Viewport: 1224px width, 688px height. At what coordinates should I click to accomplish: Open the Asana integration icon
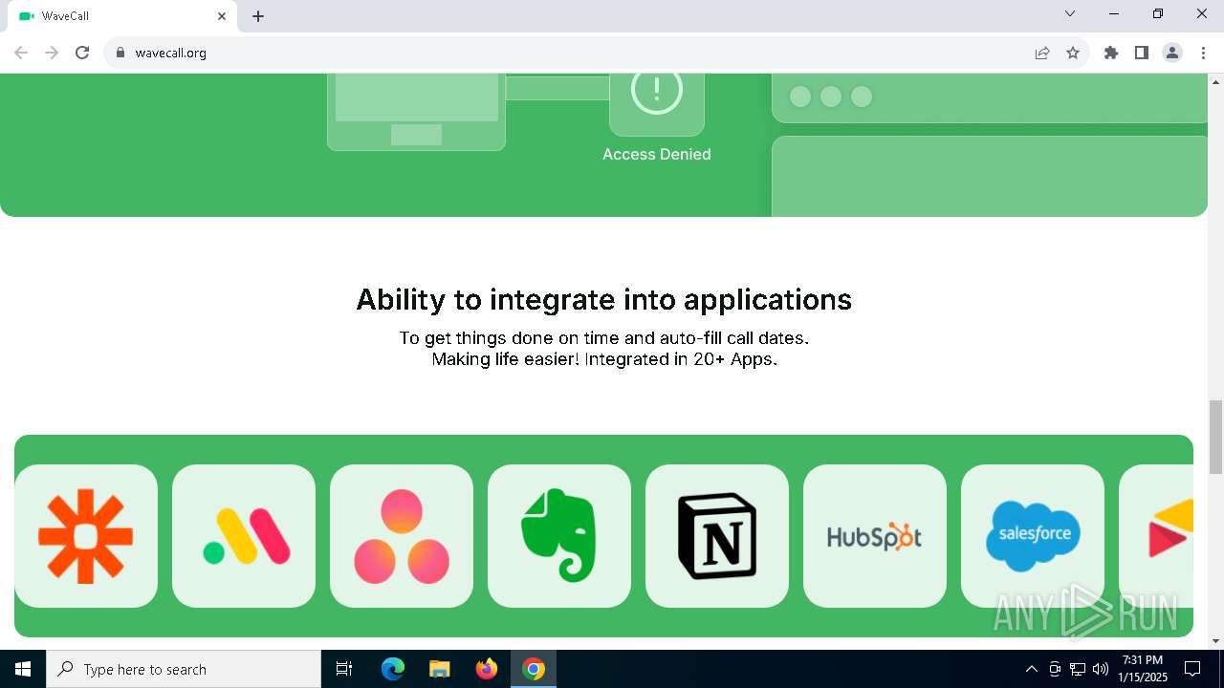click(x=402, y=536)
